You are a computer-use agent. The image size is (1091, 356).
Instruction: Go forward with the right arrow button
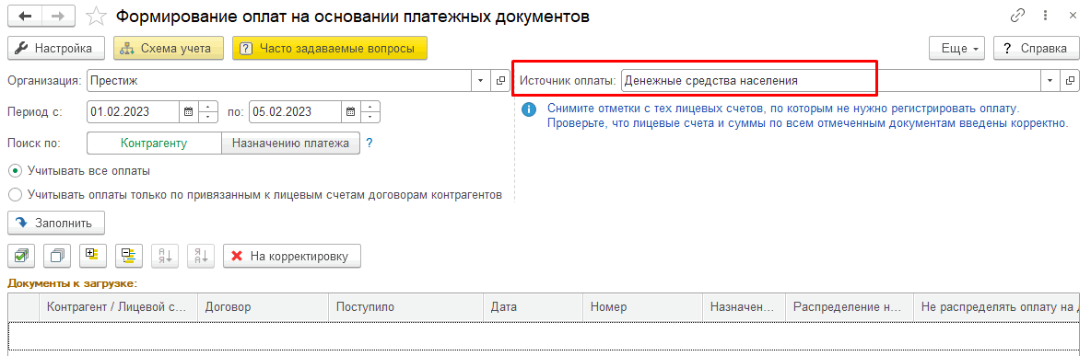(59, 17)
